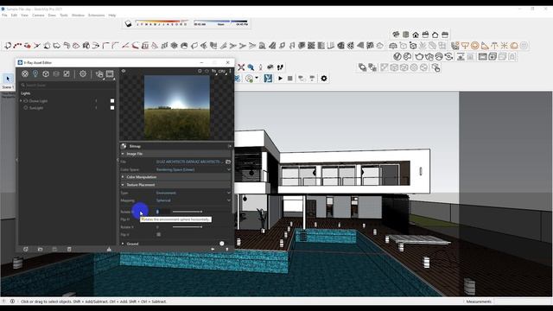553x311 pixels.
Task: Adjust the Rotate H slider
Action: [x=188, y=212]
